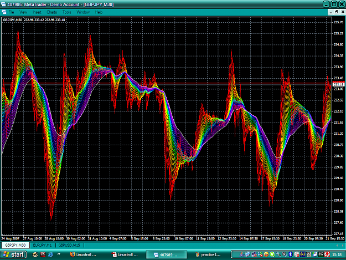Viewport: 346px width, 260px height.
Task: Restore the inner chart window
Action: 337,12
